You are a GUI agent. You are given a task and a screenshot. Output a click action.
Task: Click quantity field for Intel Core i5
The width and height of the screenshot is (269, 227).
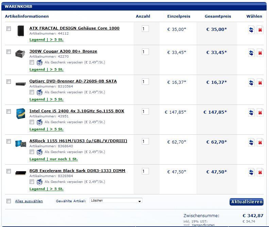[145, 112]
